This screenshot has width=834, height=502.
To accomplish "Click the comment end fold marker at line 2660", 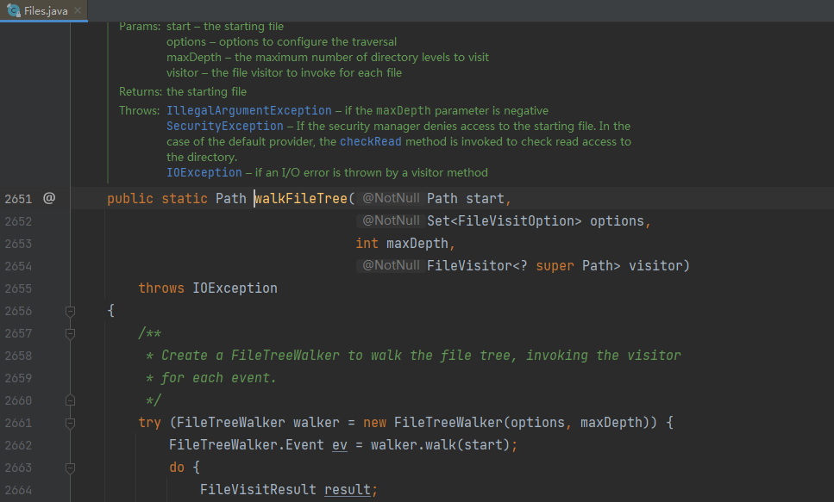I will pyautogui.click(x=70, y=400).
